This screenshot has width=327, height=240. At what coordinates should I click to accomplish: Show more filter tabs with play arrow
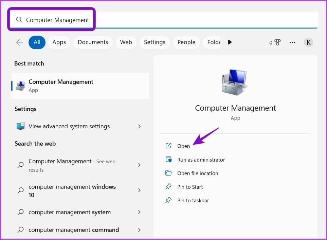pos(230,42)
